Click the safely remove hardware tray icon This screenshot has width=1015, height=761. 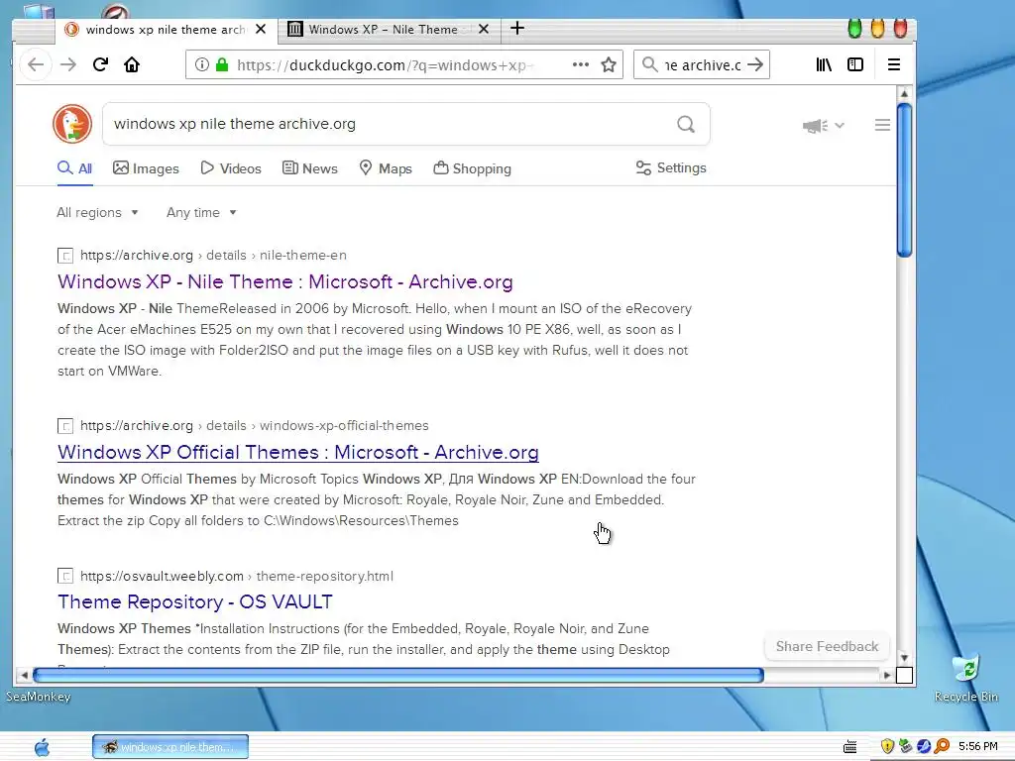click(906, 747)
